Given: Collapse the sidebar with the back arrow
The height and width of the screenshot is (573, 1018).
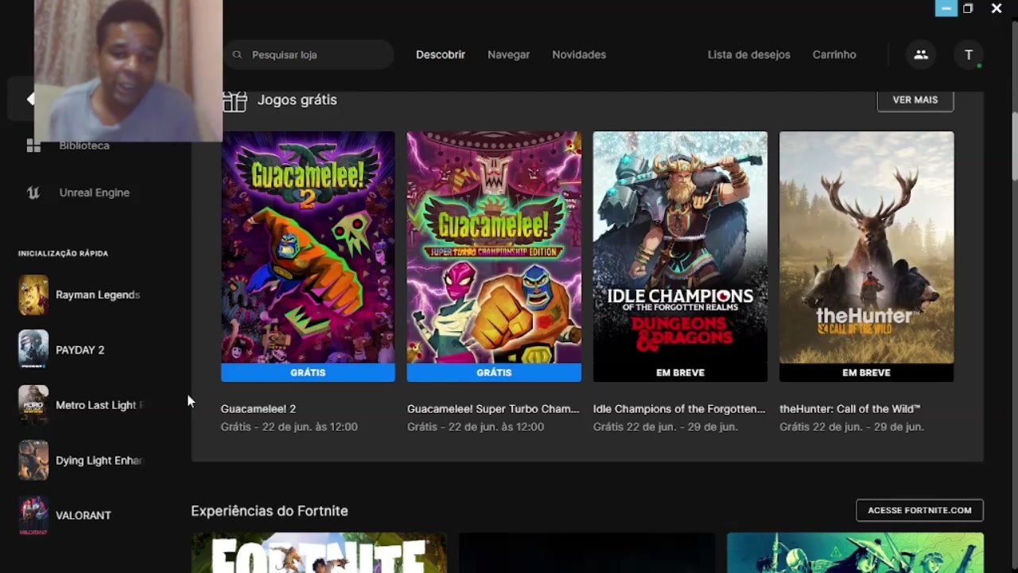Looking at the screenshot, I should [x=30, y=98].
